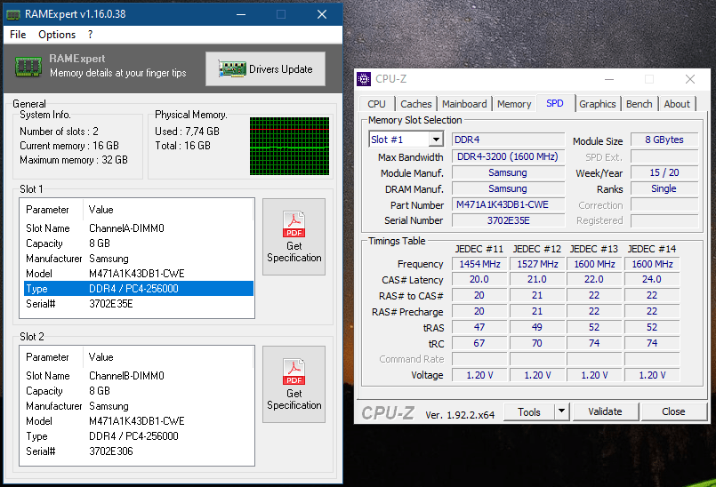The height and width of the screenshot is (487, 716).
Task: Click the RAMExpert green memory chip logo
Action: (x=28, y=66)
